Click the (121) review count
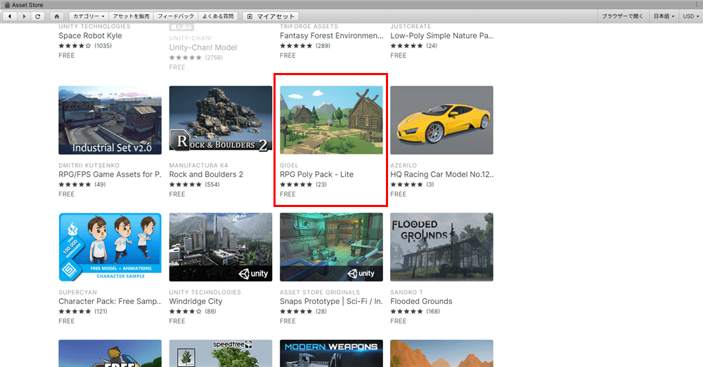The height and width of the screenshot is (367, 703). tap(101, 312)
